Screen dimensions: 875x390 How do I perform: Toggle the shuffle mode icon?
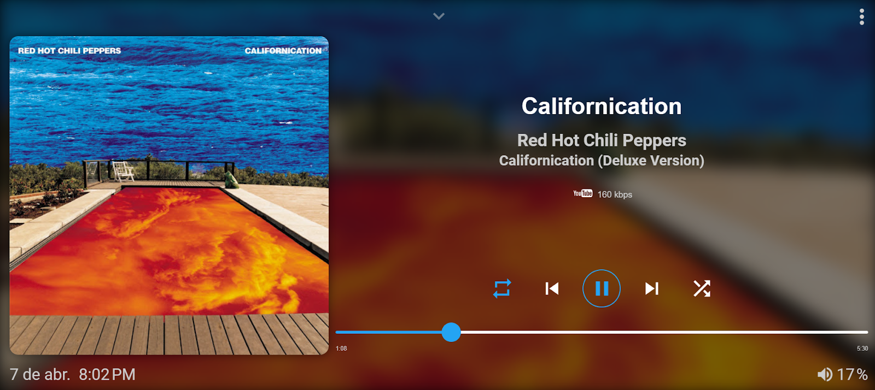[x=702, y=288]
